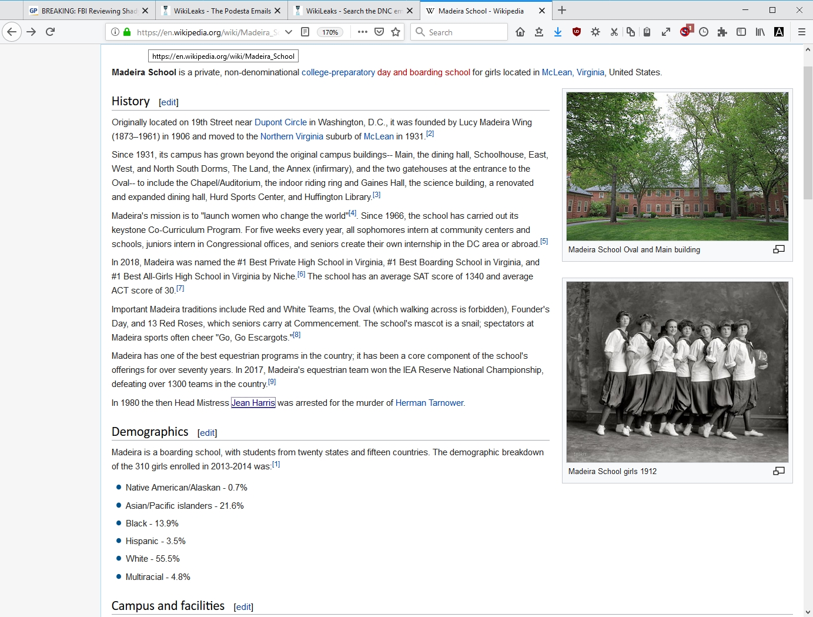Open footnote reference [9]
This screenshot has width=813, height=617.
point(272,381)
